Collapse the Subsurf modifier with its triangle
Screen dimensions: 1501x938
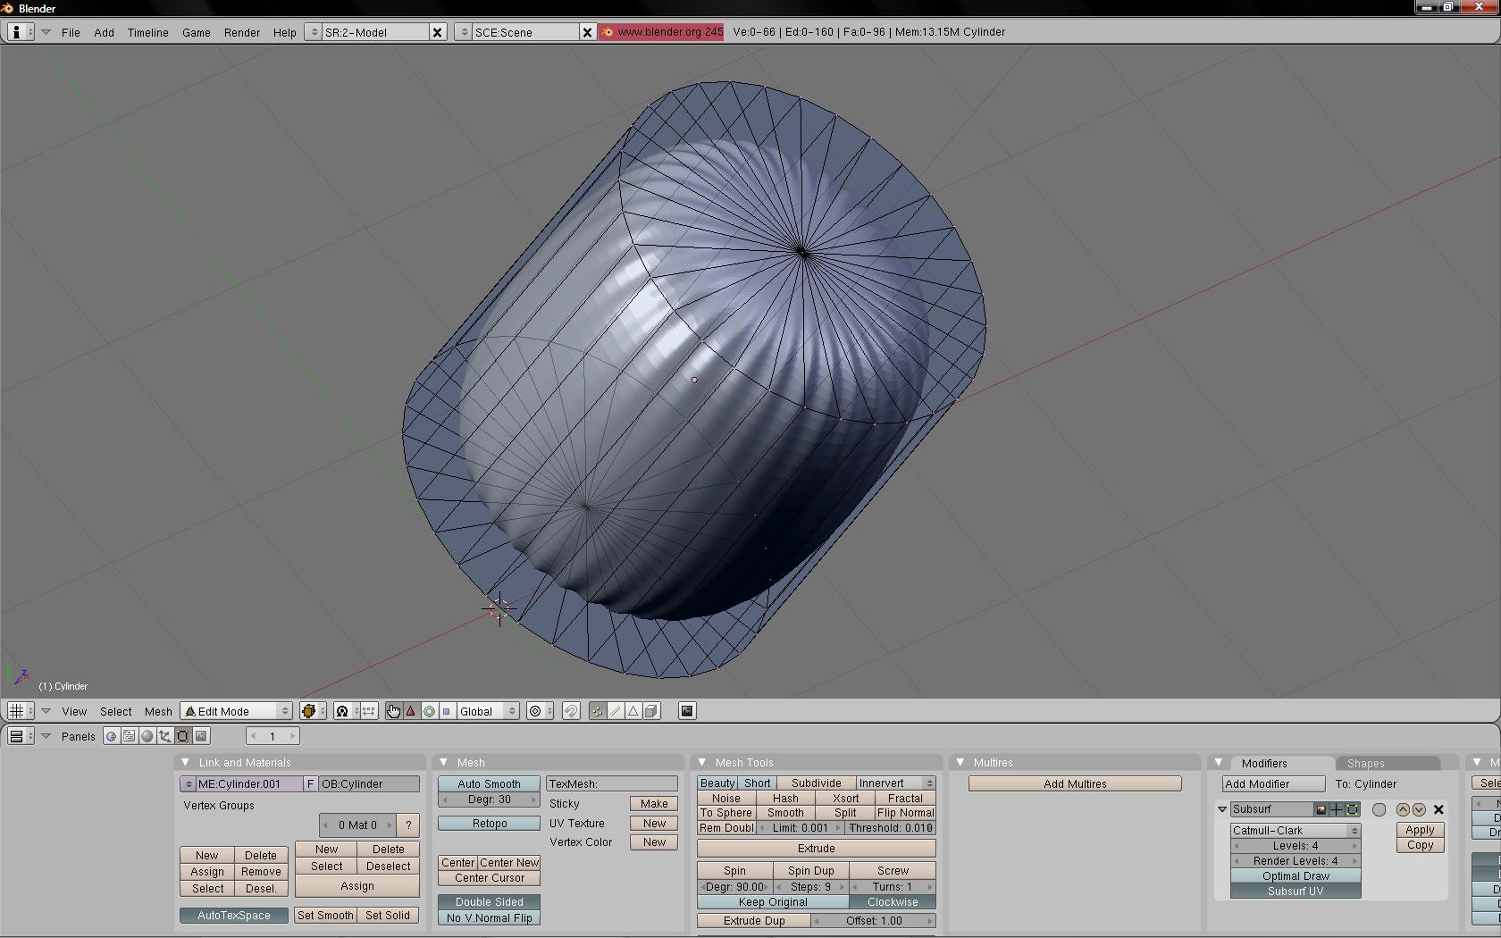pos(1222,809)
